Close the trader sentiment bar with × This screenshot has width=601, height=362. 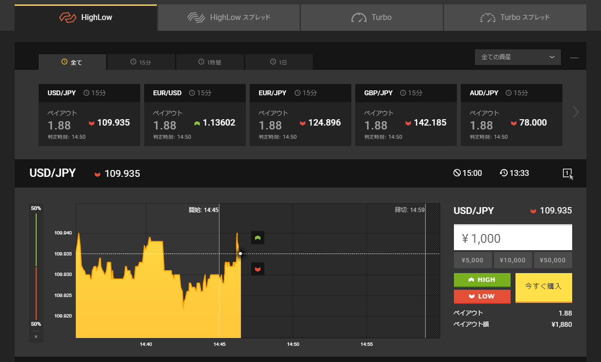(36, 337)
